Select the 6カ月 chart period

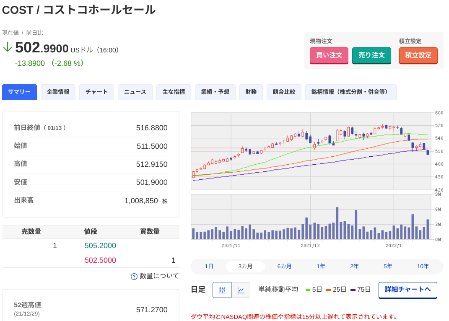point(284,266)
